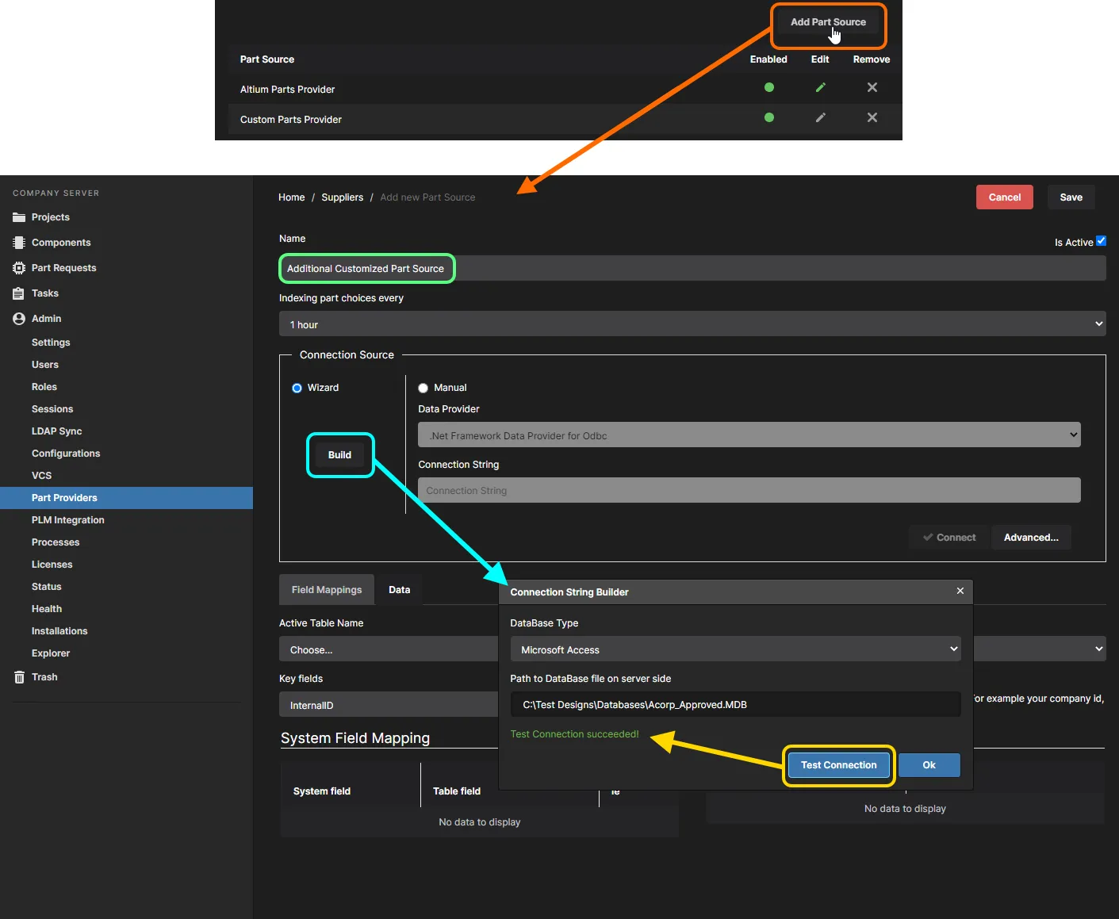
Task: Edit Custom Parts Provider pencil icon
Action: 821,117
